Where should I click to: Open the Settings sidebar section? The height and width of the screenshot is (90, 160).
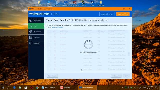(36, 43)
